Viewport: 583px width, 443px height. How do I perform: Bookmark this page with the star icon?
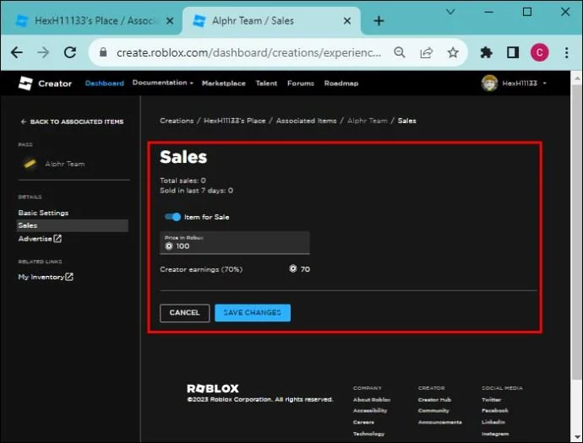point(453,52)
